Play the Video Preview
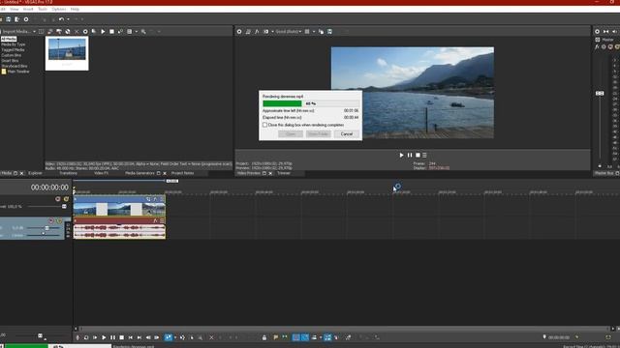Viewport: 620px width, 348px height. click(x=401, y=155)
